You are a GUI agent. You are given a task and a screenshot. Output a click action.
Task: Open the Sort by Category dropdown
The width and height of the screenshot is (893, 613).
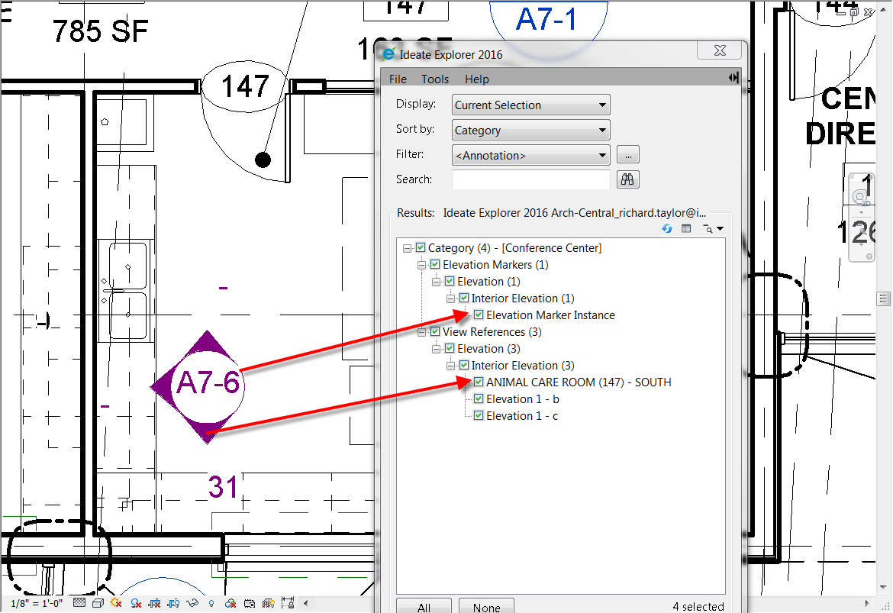point(531,131)
